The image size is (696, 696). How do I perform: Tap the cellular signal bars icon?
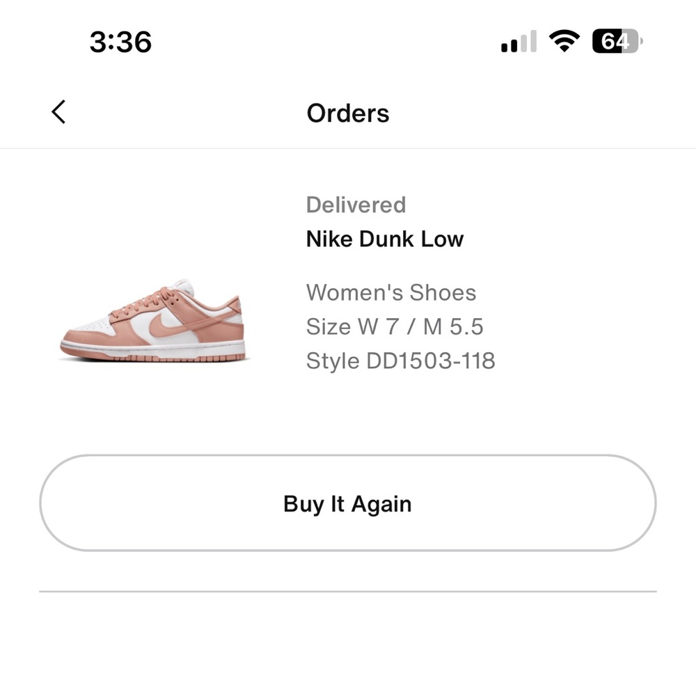[x=518, y=42]
